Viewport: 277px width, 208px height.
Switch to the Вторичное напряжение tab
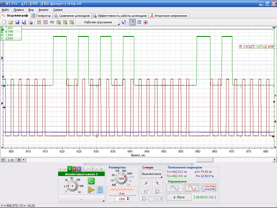[169, 16]
